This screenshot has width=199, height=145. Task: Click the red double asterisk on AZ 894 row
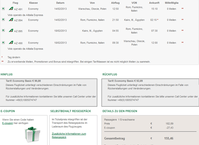point(182,20)
